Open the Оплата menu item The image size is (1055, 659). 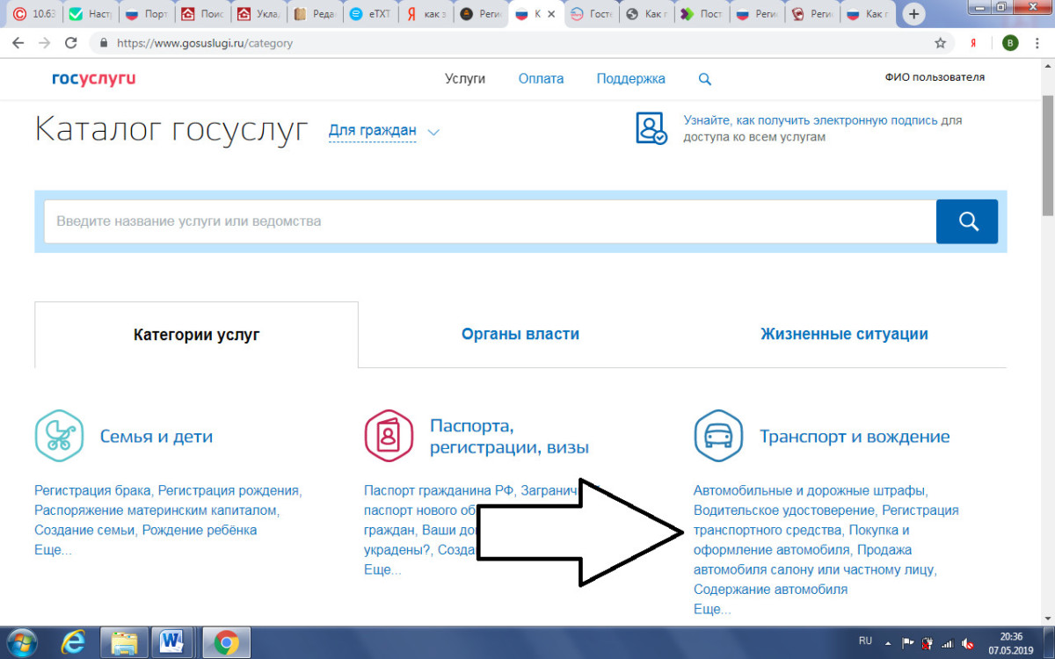click(541, 79)
